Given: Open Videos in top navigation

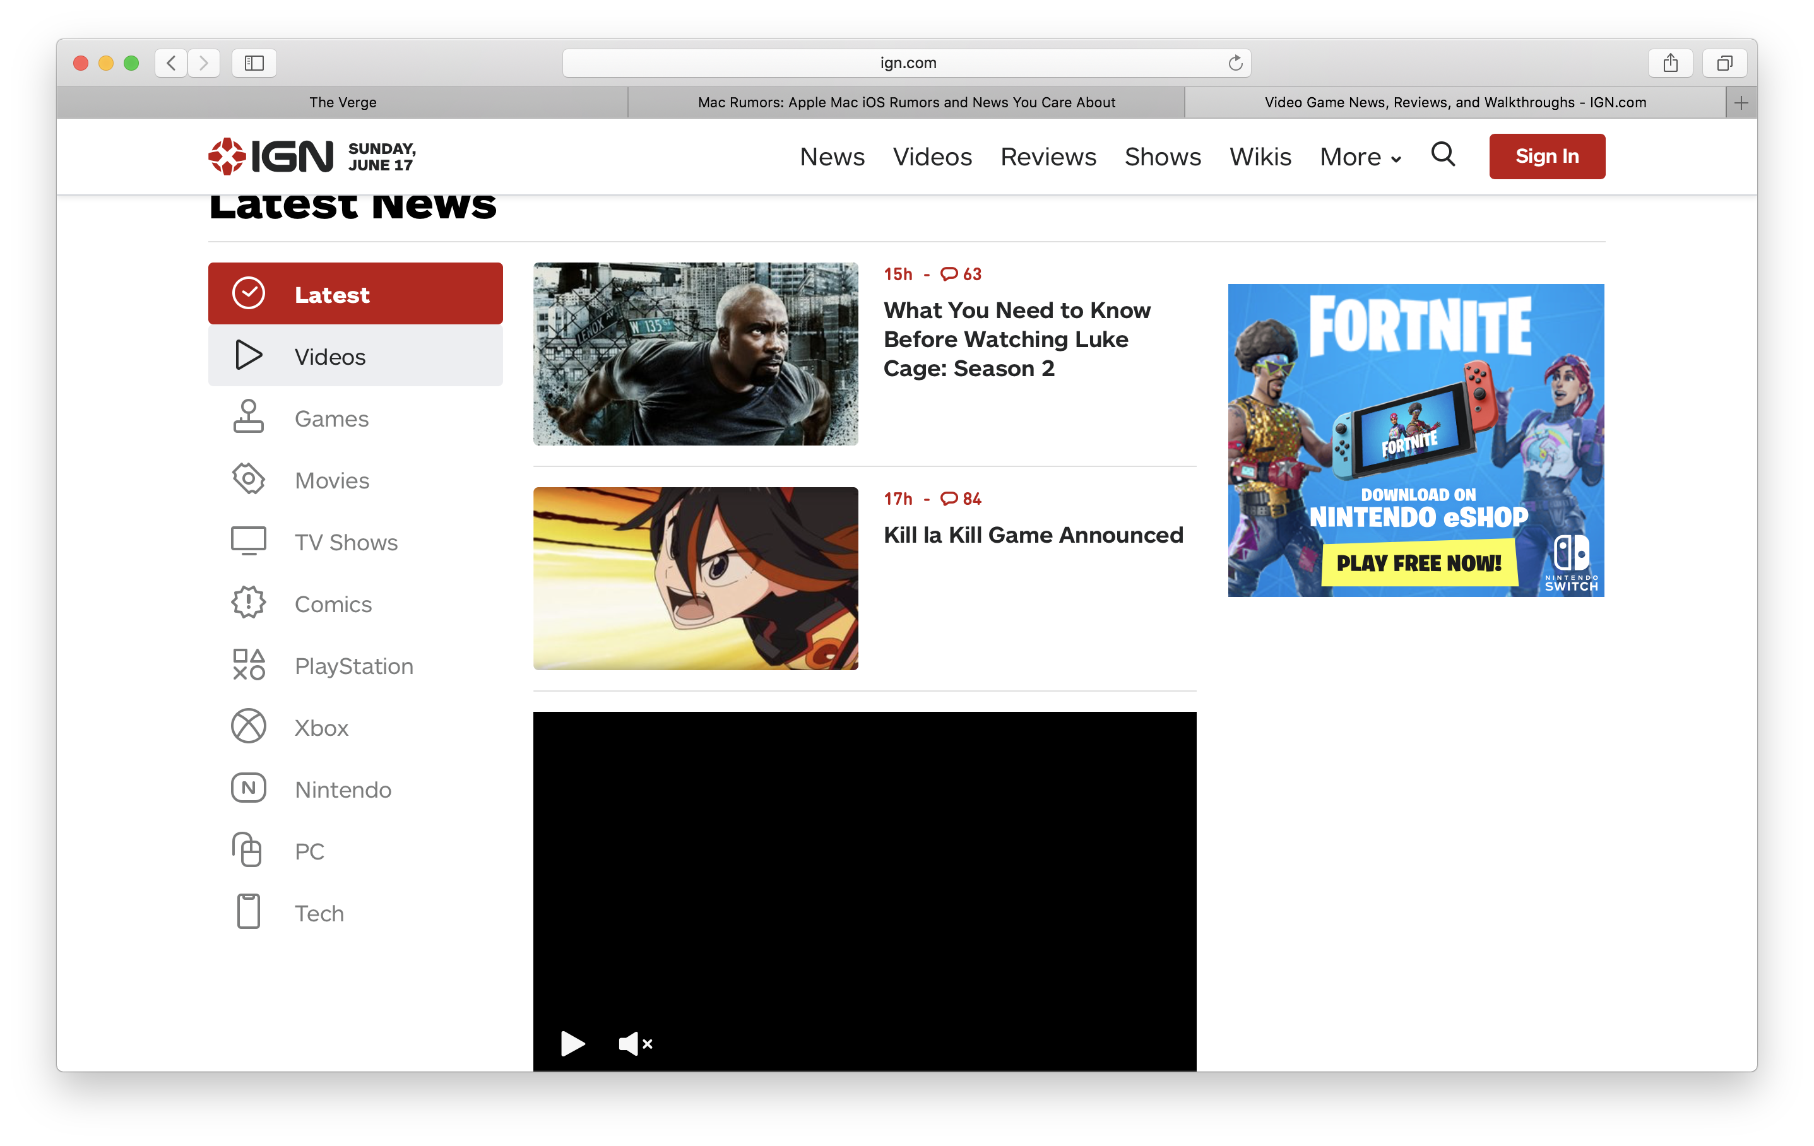Looking at the screenshot, I should pyautogui.click(x=933, y=157).
